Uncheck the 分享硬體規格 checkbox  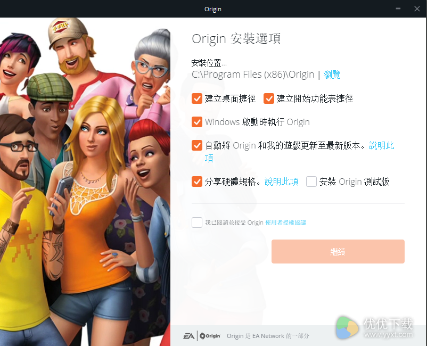click(197, 182)
